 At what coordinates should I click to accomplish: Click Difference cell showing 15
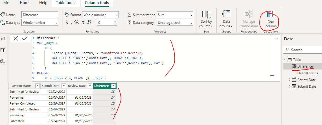coord(105,104)
